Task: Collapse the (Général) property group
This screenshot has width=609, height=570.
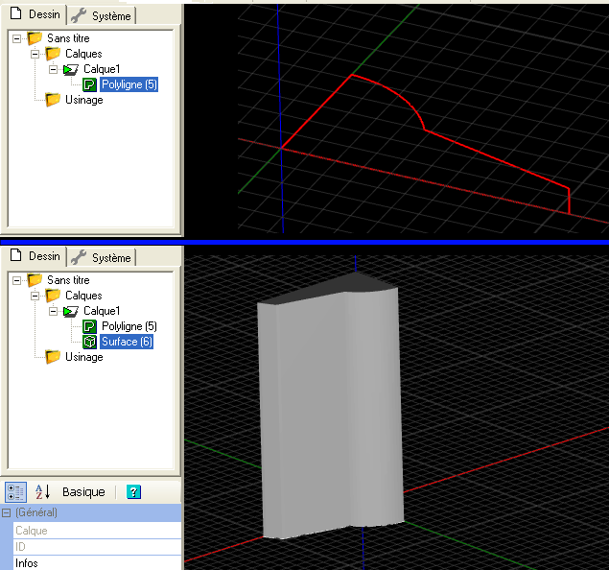Action: [x=6, y=512]
